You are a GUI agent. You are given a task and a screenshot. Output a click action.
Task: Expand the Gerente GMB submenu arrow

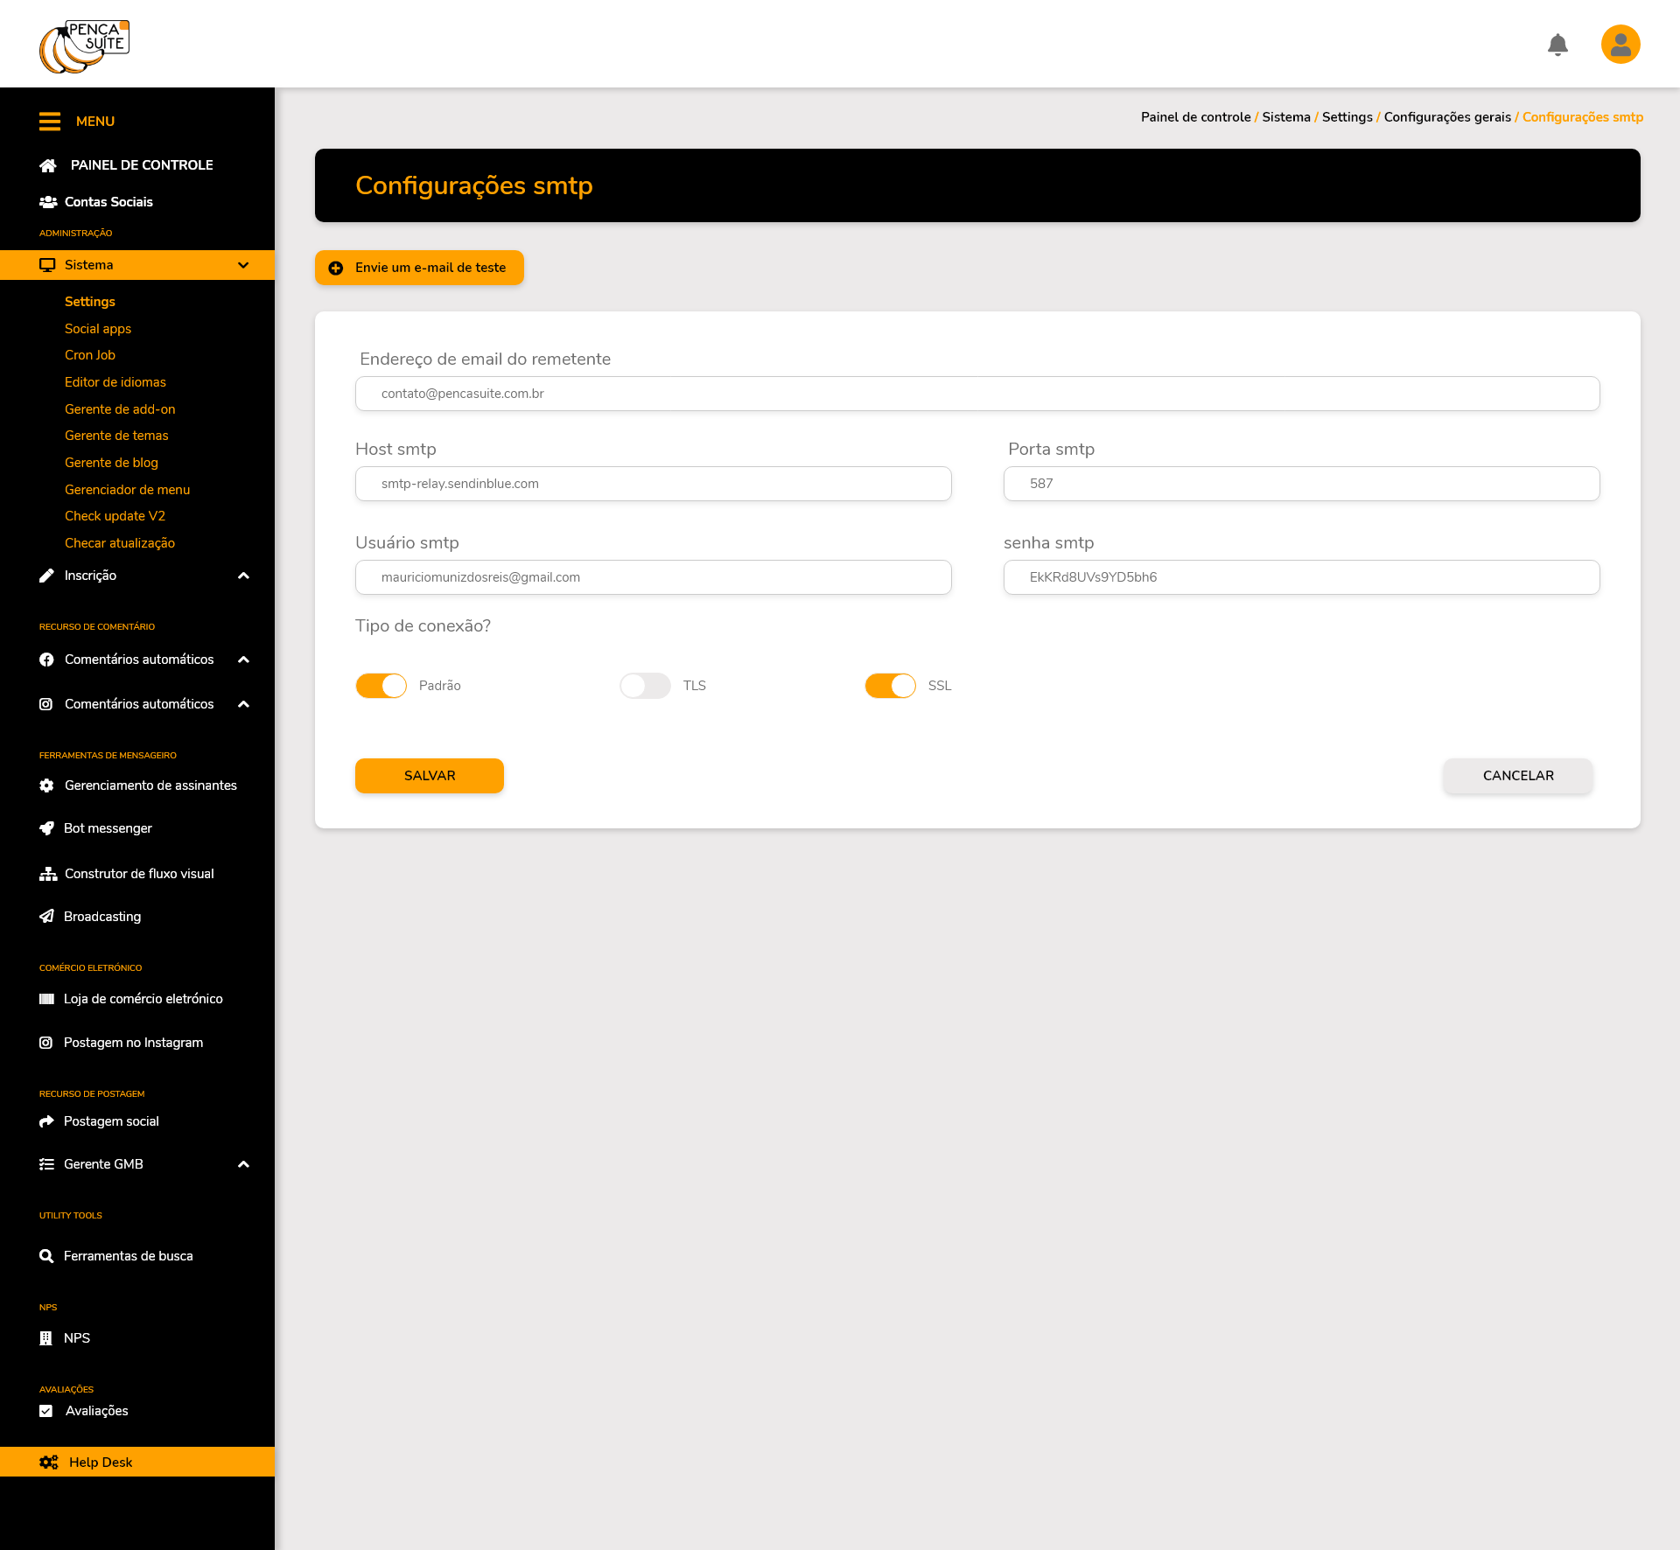[x=243, y=1164]
